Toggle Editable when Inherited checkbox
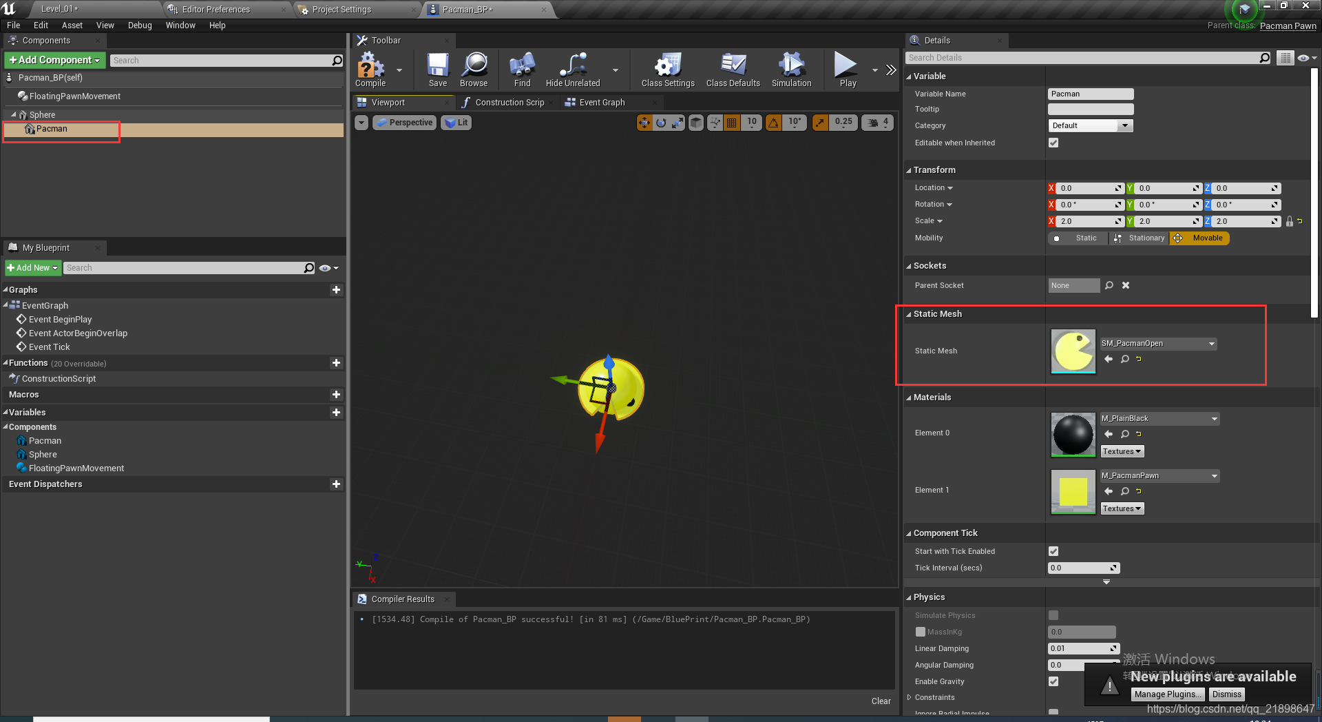The height and width of the screenshot is (722, 1322). click(1053, 143)
